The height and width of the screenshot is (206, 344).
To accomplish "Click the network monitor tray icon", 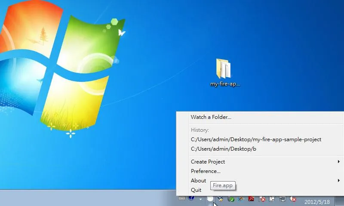I will tap(283, 199).
